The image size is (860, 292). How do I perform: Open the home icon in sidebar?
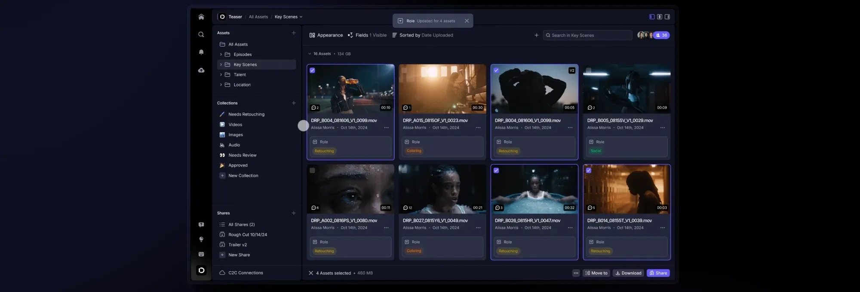[x=201, y=17]
